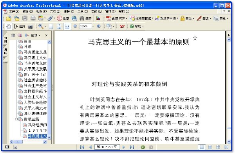Click the bookmarks horizontal scroll right arrow
This screenshot has width=235, height=154.
tap(45, 141)
